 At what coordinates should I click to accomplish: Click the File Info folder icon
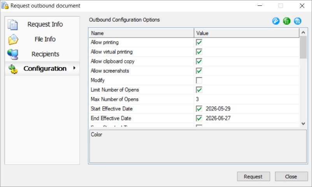click(13, 39)
